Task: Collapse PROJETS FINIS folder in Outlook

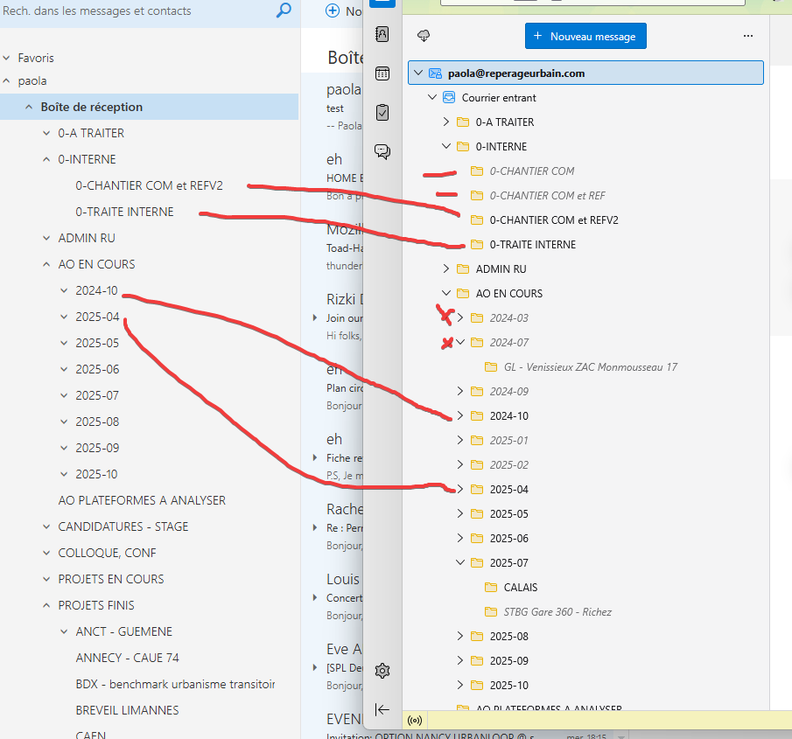Action: [x=47, y=605]
